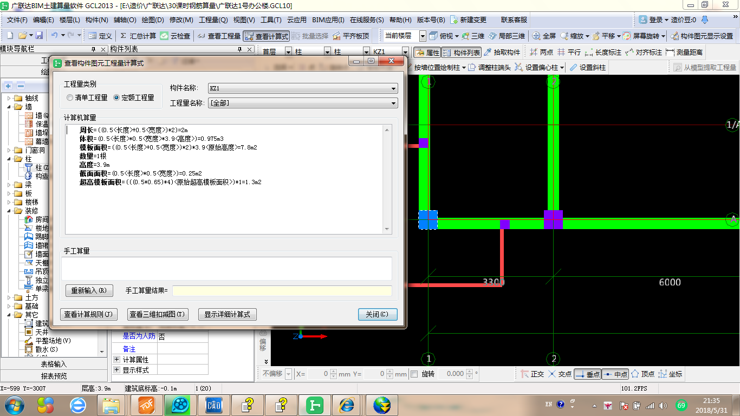Open the BIM应用(I) menu
This screenshot has width=740, height=416.
(x=328, y=20)
